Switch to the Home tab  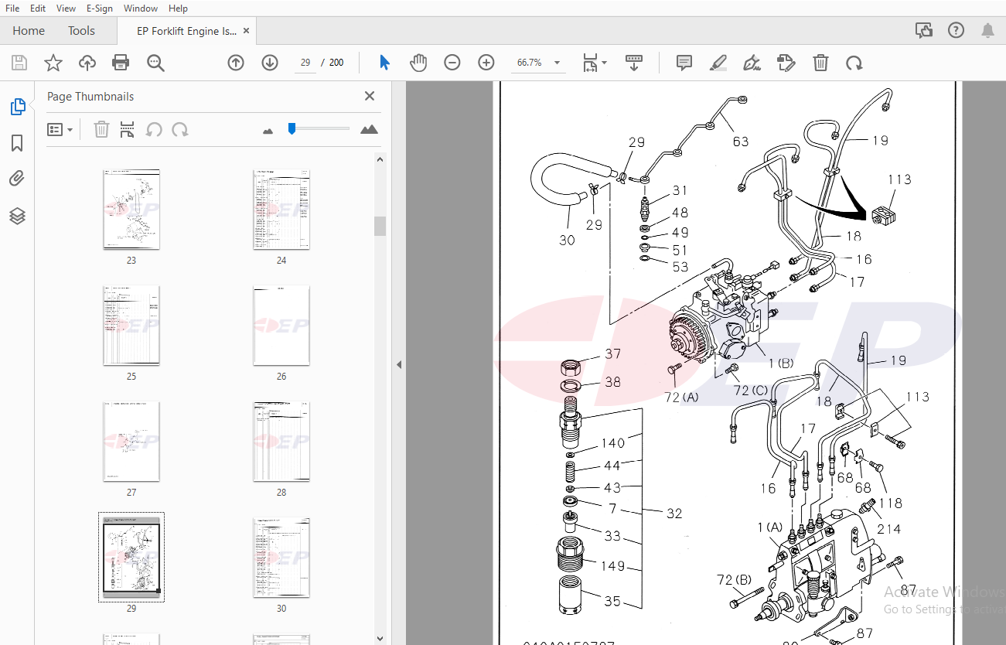point(29,31)
